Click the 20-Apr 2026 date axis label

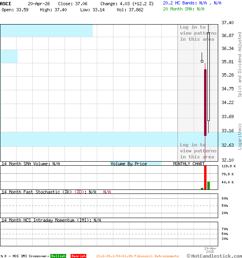point(210,250)
